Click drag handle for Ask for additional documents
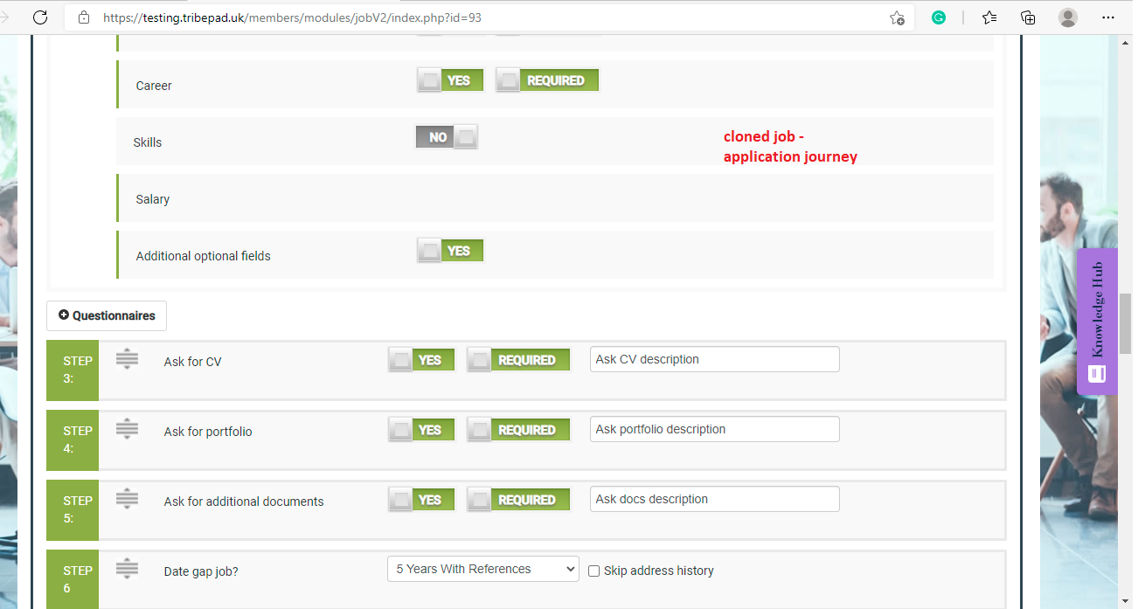The height and width of the screenshot is (609, 1145). tap(128, 499)
